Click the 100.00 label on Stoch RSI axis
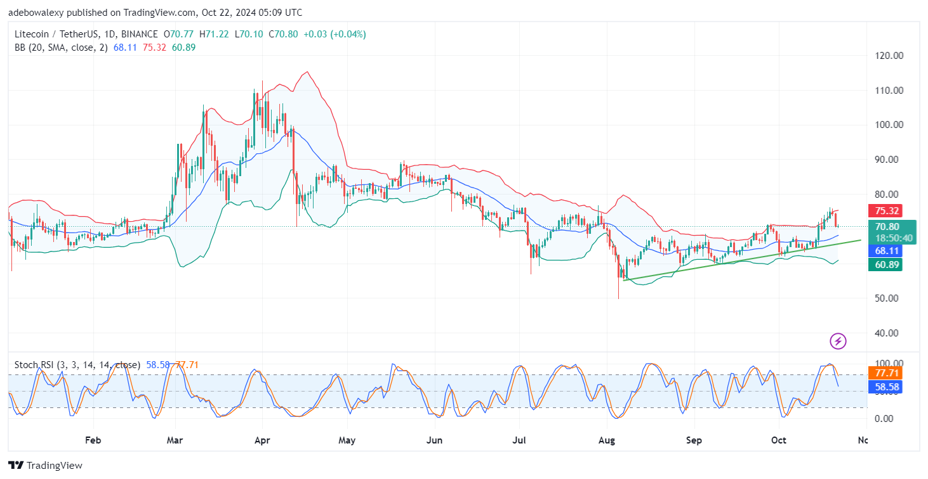Viewport: 928px width, 479px height. pos(889,364)
